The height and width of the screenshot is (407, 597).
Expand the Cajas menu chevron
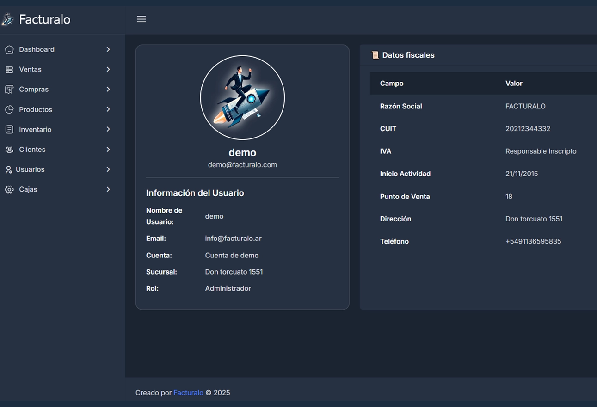[108, 189]
